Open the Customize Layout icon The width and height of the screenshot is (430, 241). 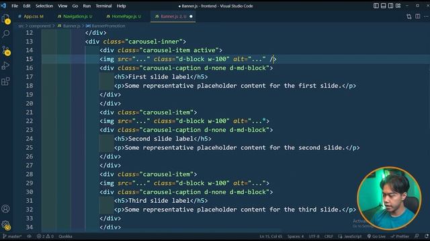[398, 6]
